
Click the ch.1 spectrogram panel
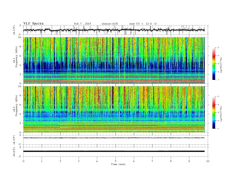114,60
